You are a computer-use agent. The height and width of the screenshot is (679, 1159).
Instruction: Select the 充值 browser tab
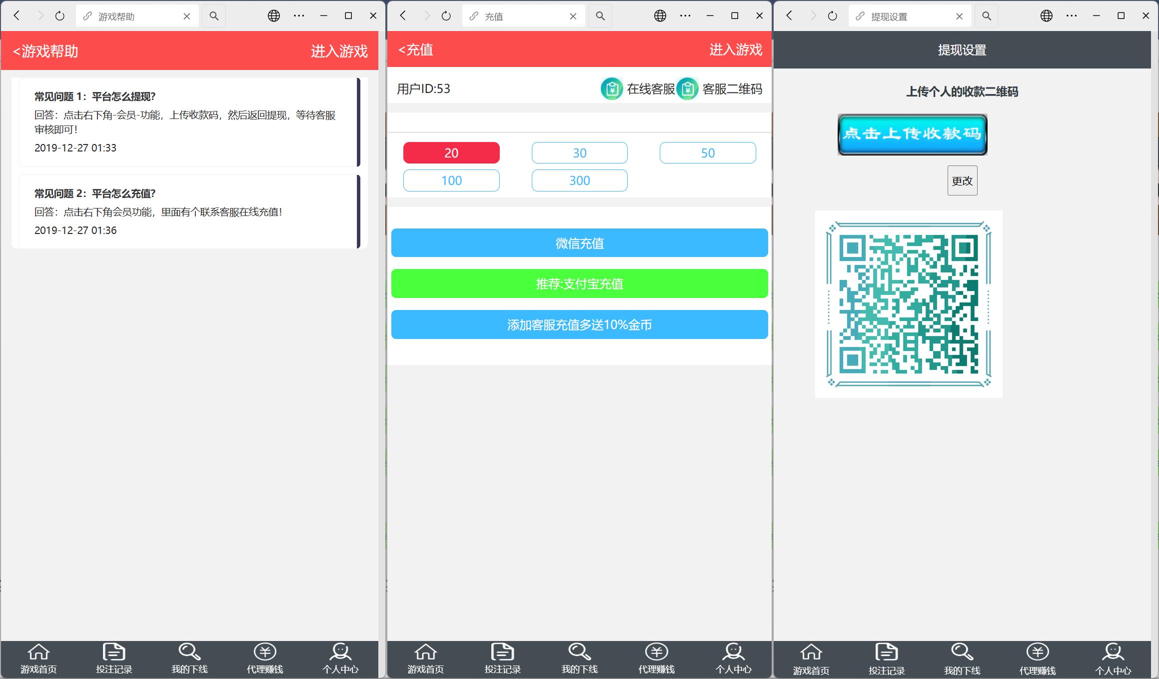tap(524, 16)
